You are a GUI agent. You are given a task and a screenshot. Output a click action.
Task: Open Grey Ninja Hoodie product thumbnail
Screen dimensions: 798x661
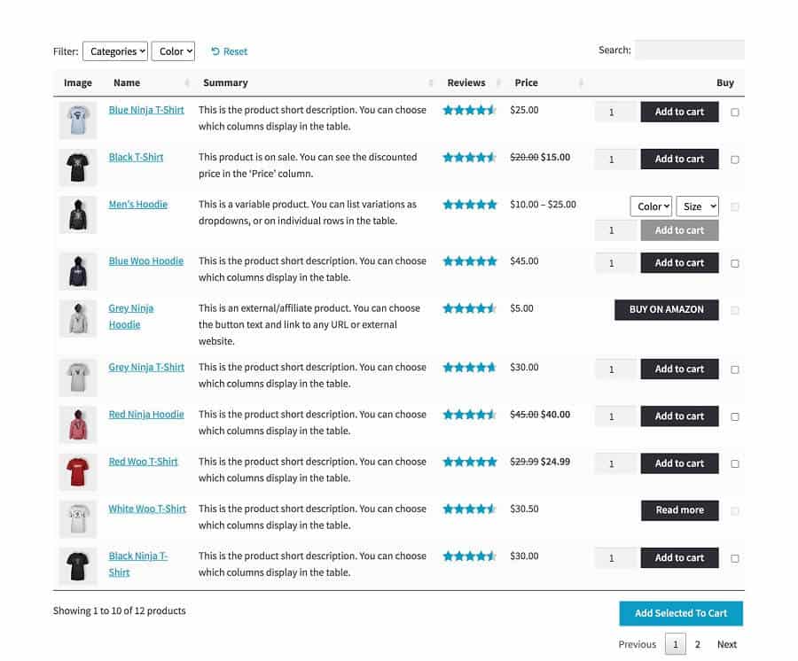(78, 318)
